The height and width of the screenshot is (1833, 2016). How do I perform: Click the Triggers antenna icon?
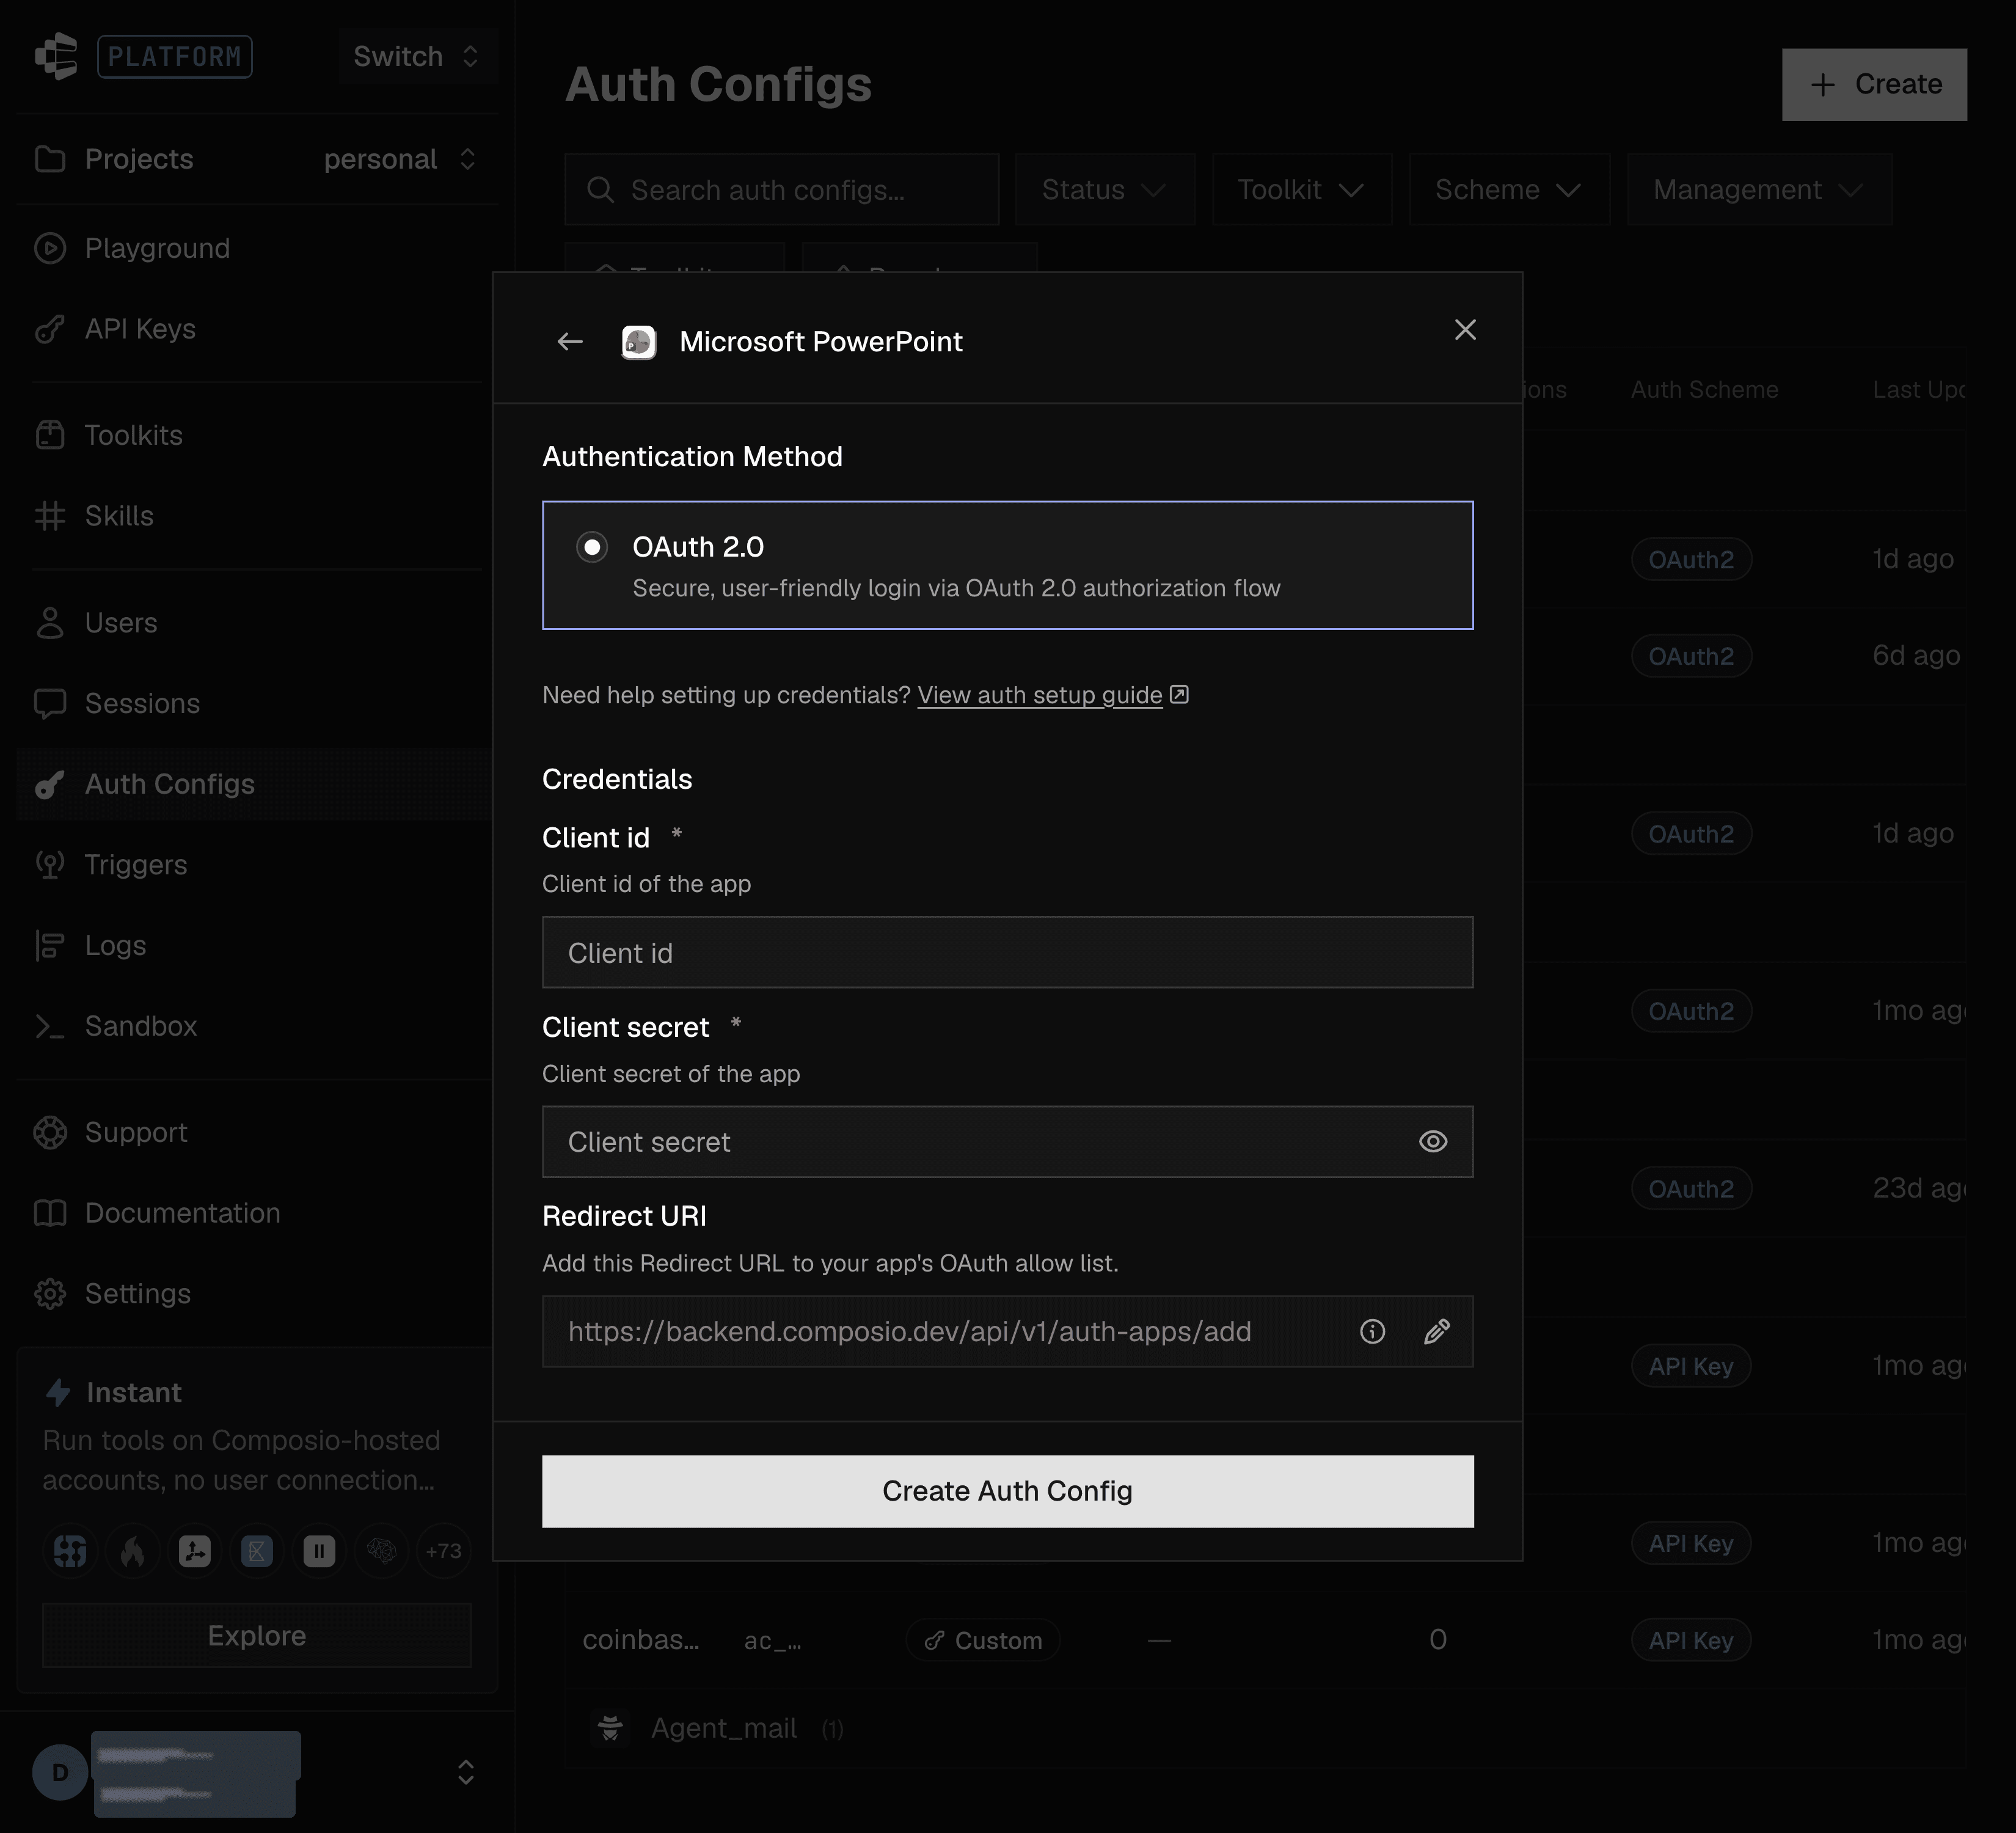pyautogui.click(x=50, y=865)
